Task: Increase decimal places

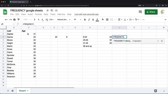Action: pyautogui.click(x=47, y=20)
